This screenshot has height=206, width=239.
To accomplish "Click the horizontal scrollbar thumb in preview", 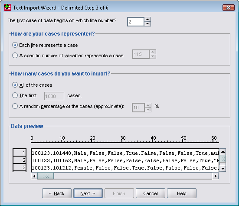I will coord(46,176).
